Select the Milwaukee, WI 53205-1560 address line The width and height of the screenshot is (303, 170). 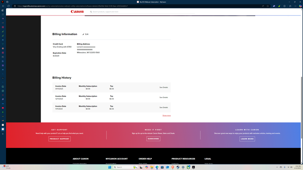tap(88, 52)
